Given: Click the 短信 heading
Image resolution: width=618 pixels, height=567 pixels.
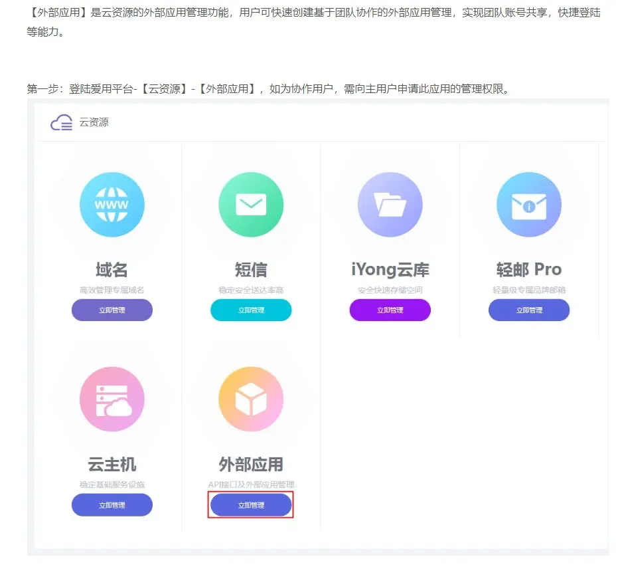Looking at the screenshot, I should [251, 270].
